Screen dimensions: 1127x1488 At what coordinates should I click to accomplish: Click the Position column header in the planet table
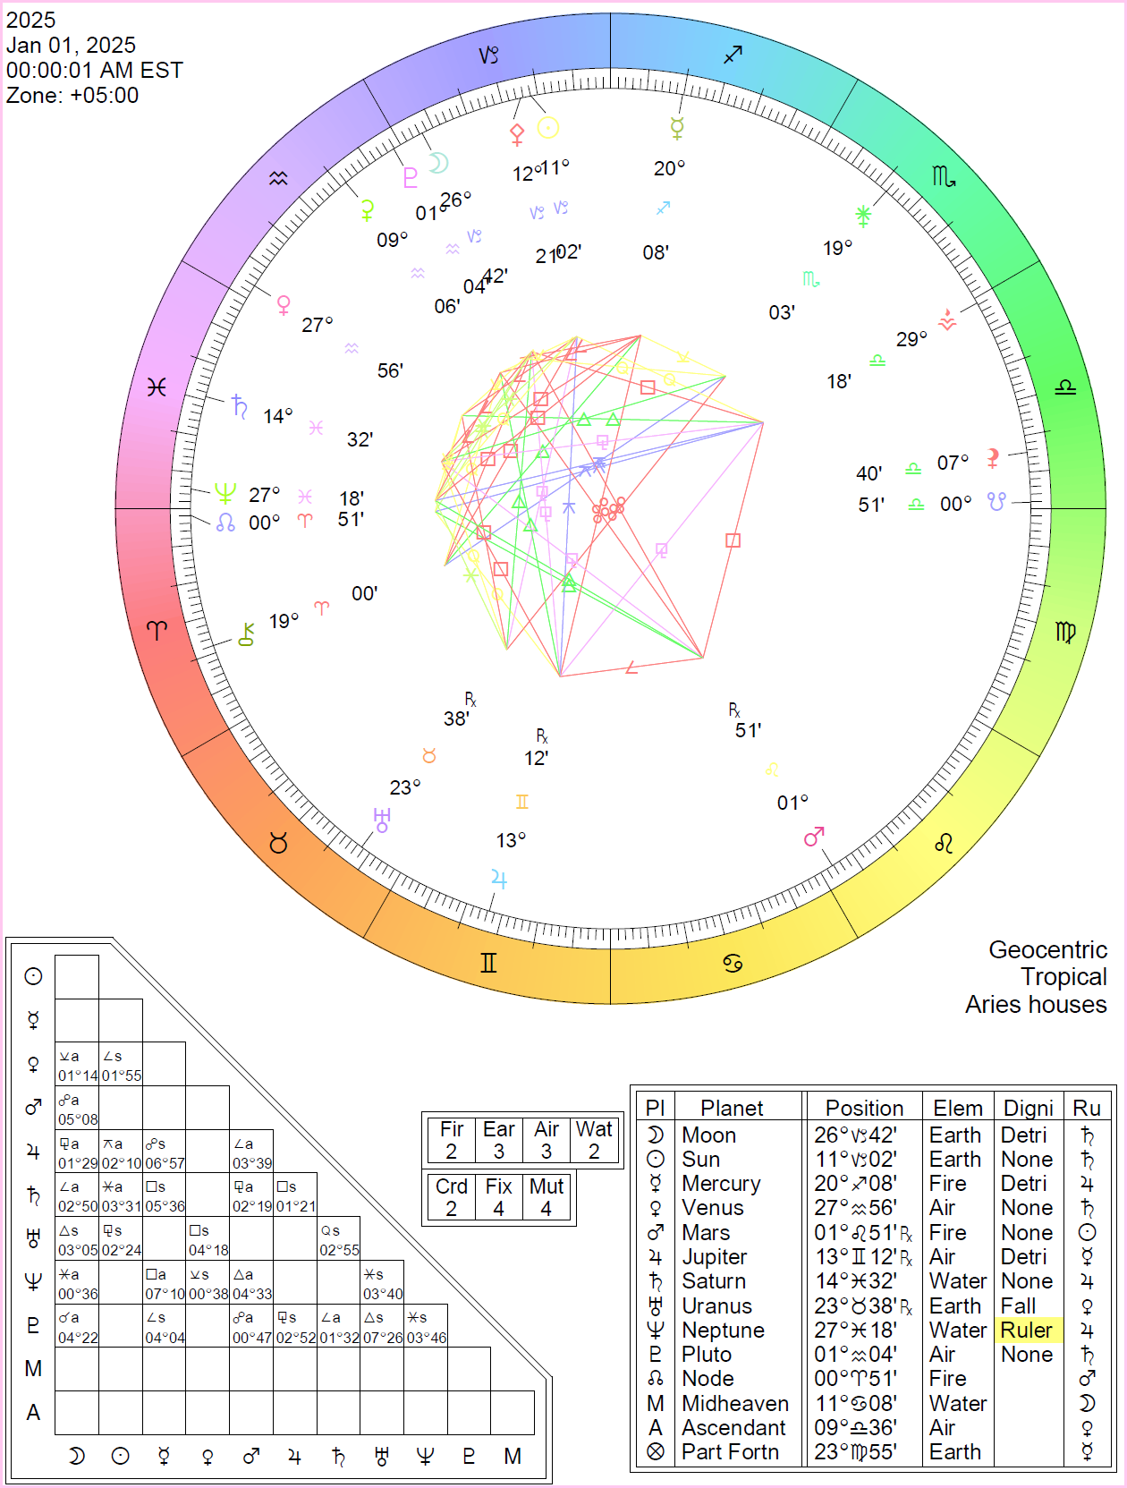pyautogui.click(x=863, y=1108)
